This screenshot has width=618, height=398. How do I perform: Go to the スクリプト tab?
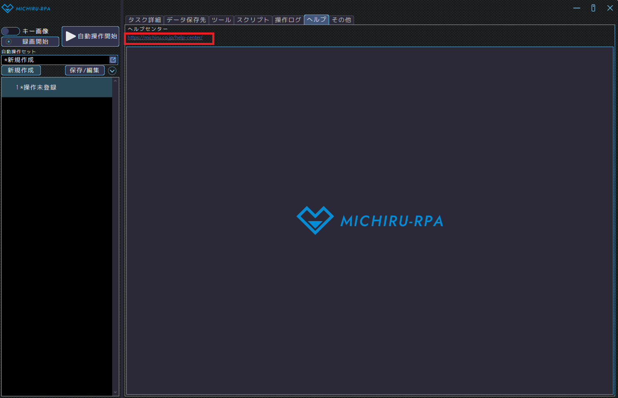tap(253, 20)
